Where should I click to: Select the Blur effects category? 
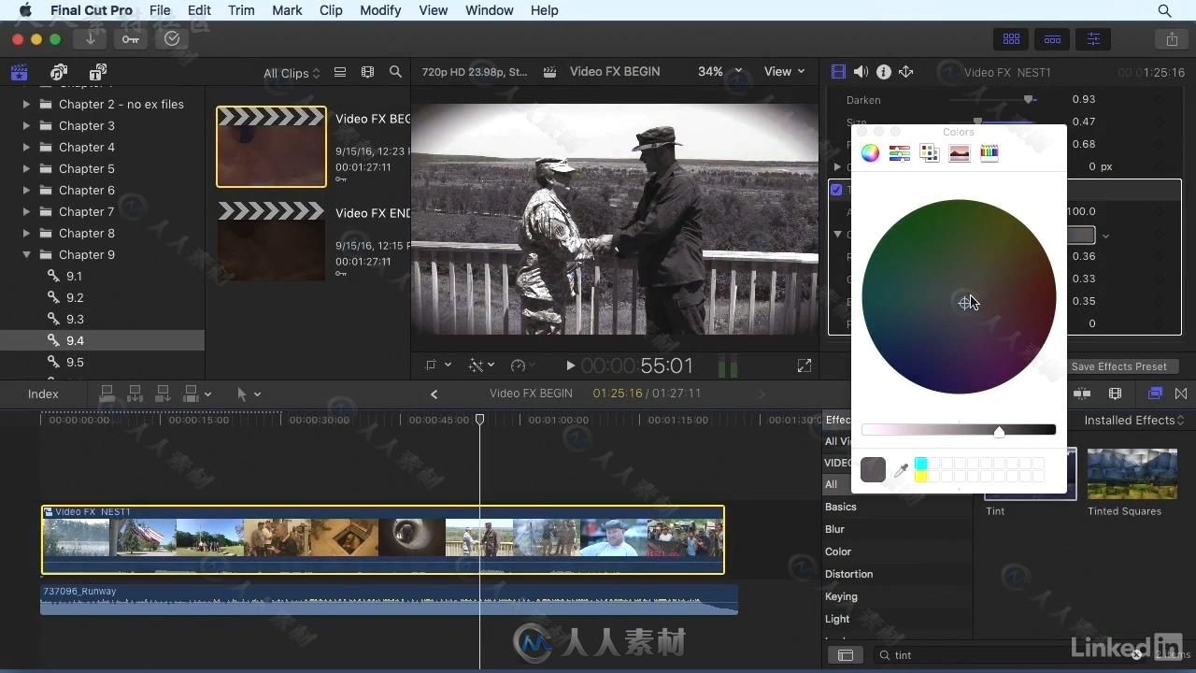[834, 529]
